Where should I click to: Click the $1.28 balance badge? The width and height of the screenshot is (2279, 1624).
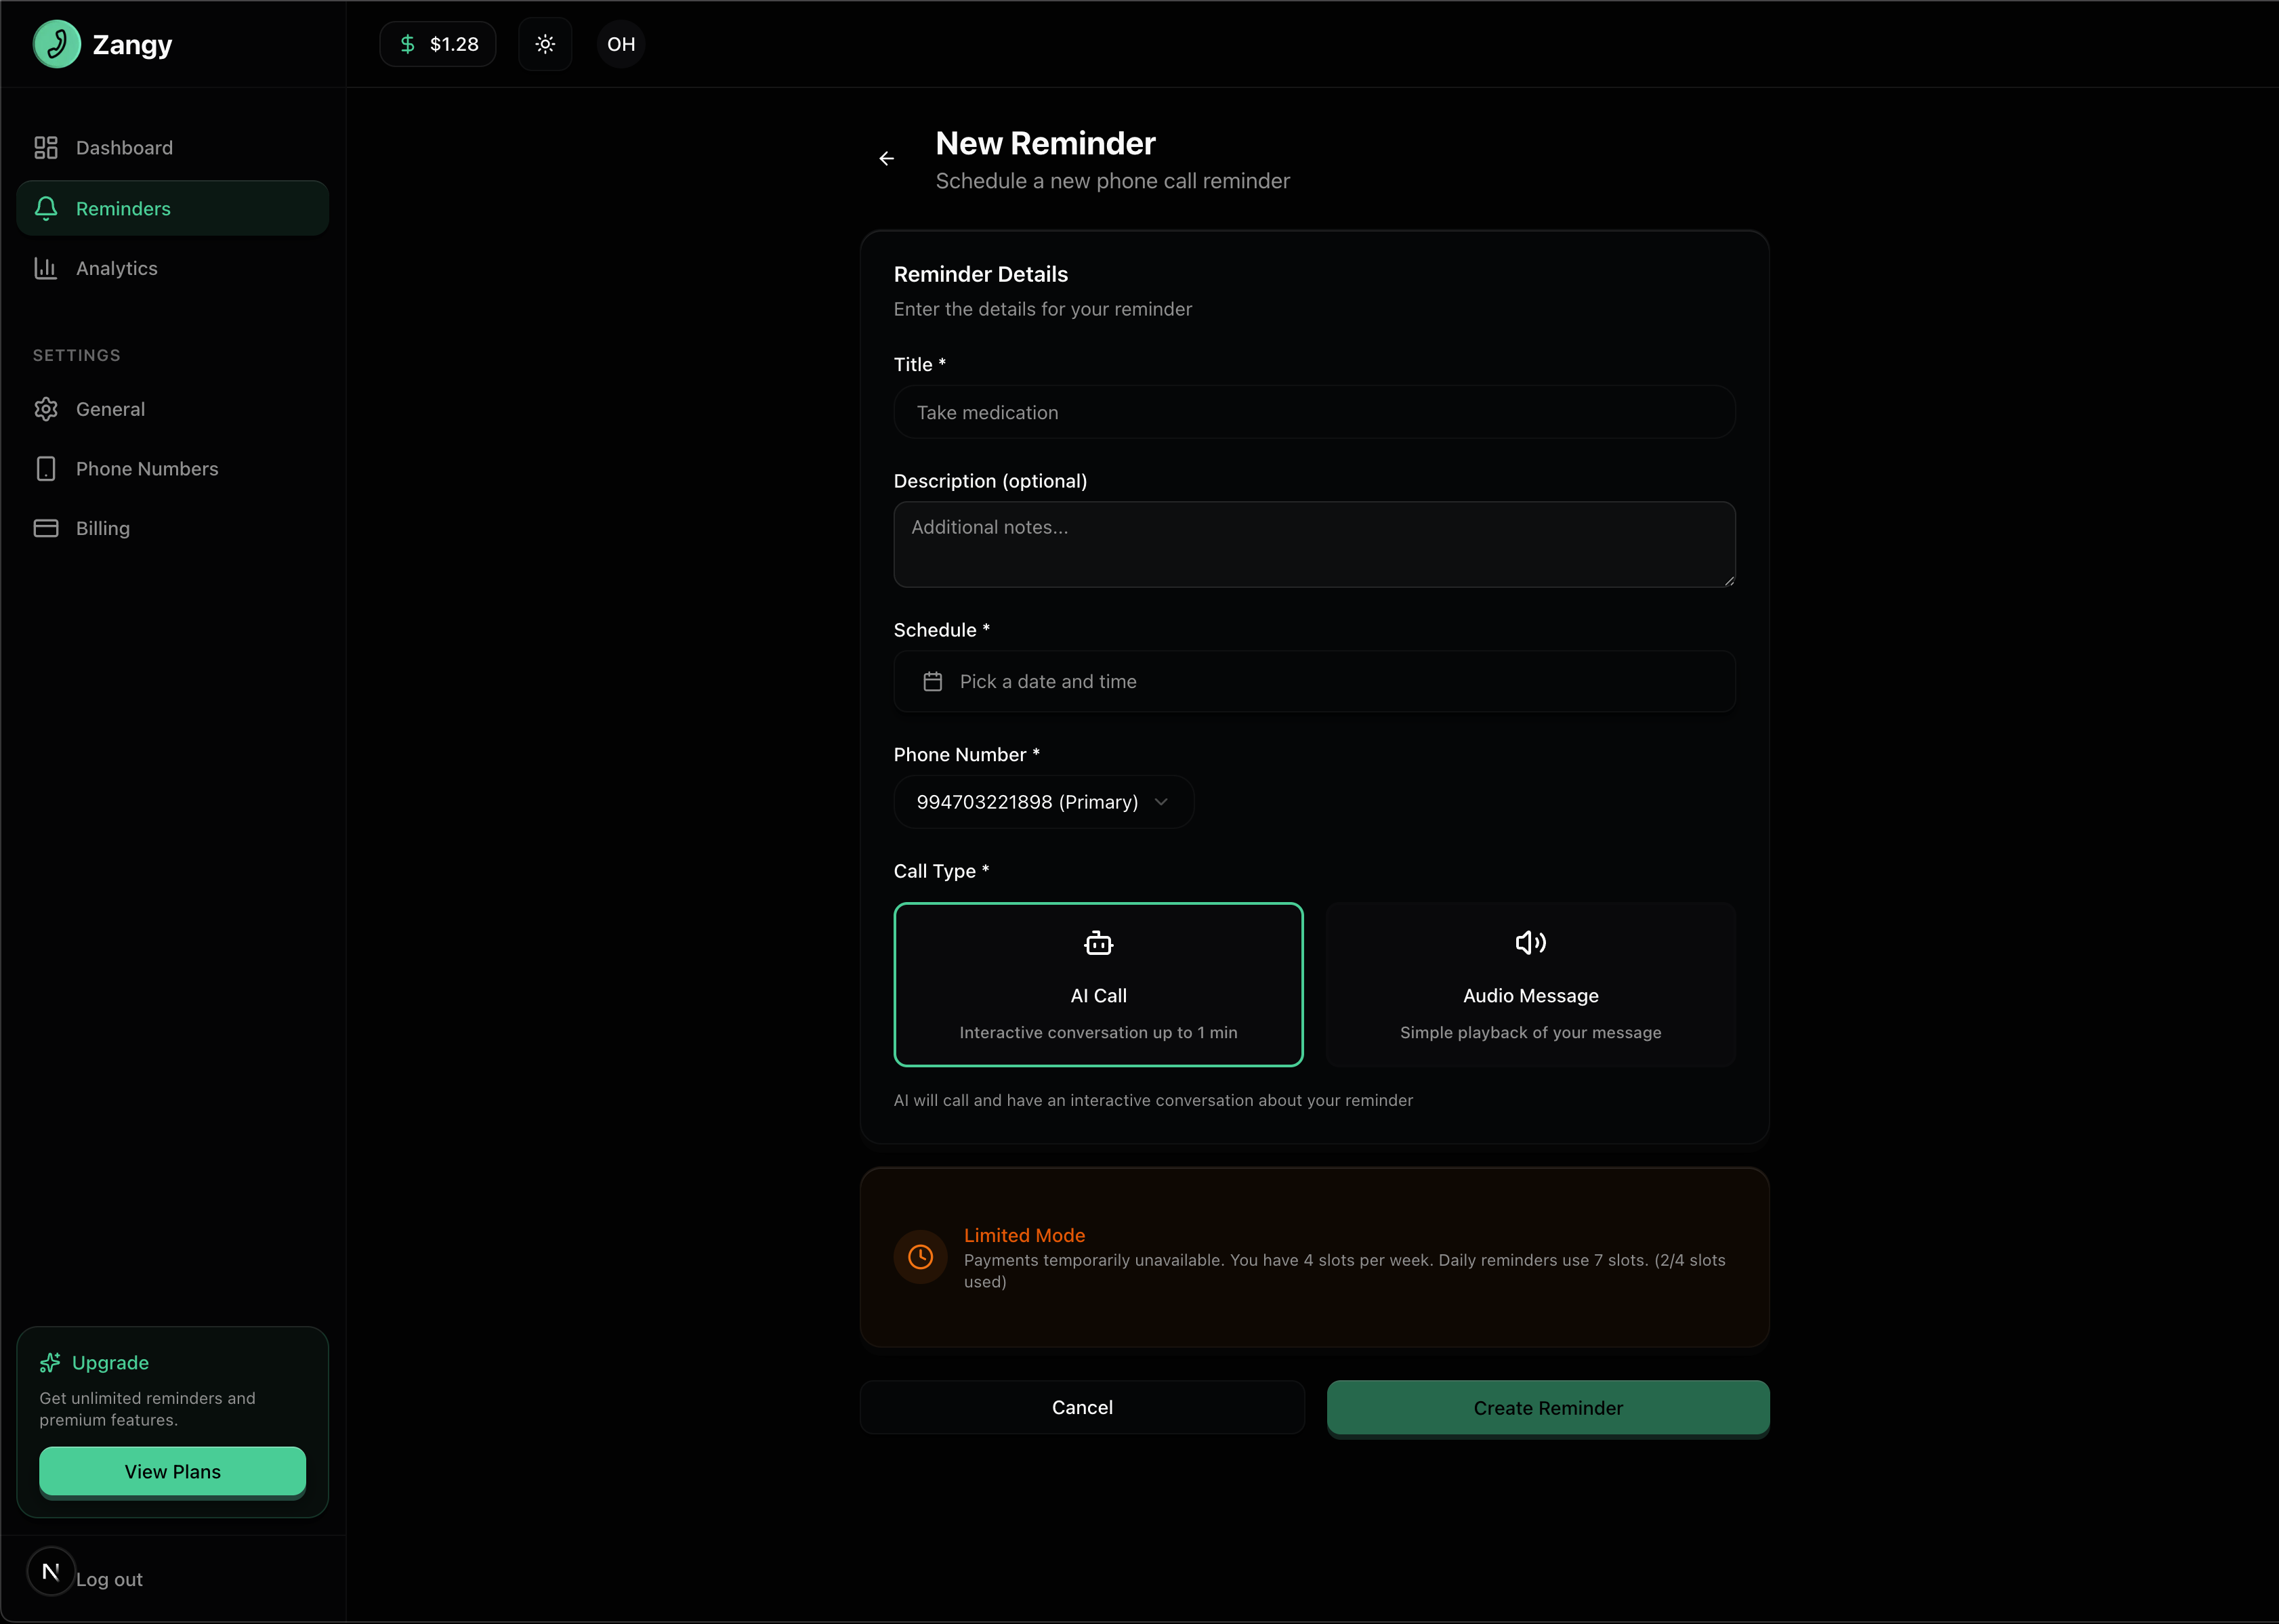(x=437, y=44)
